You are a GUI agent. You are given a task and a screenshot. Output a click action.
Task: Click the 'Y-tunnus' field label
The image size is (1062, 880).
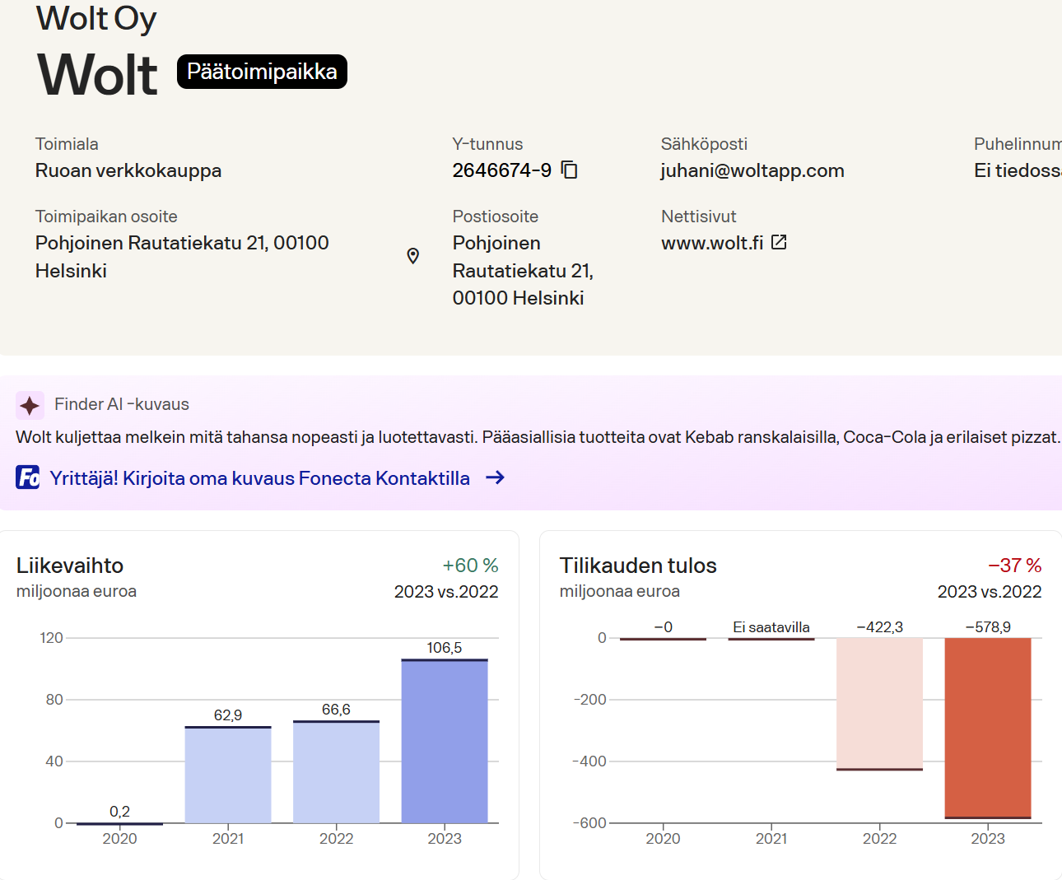tap(487, 144)
